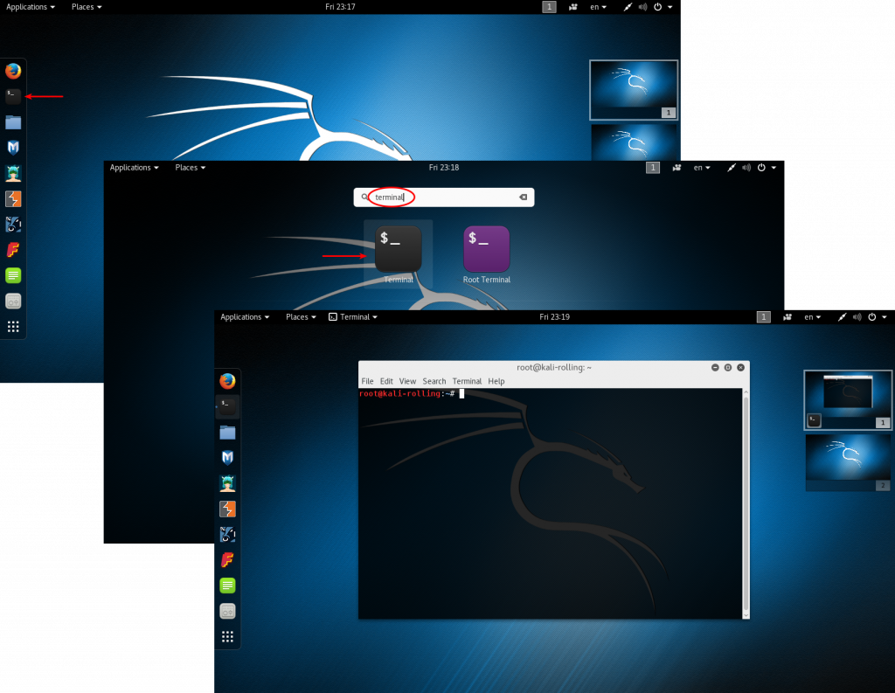
Task: Open Files folder in the leftmost dock
Action: point(13,122)
